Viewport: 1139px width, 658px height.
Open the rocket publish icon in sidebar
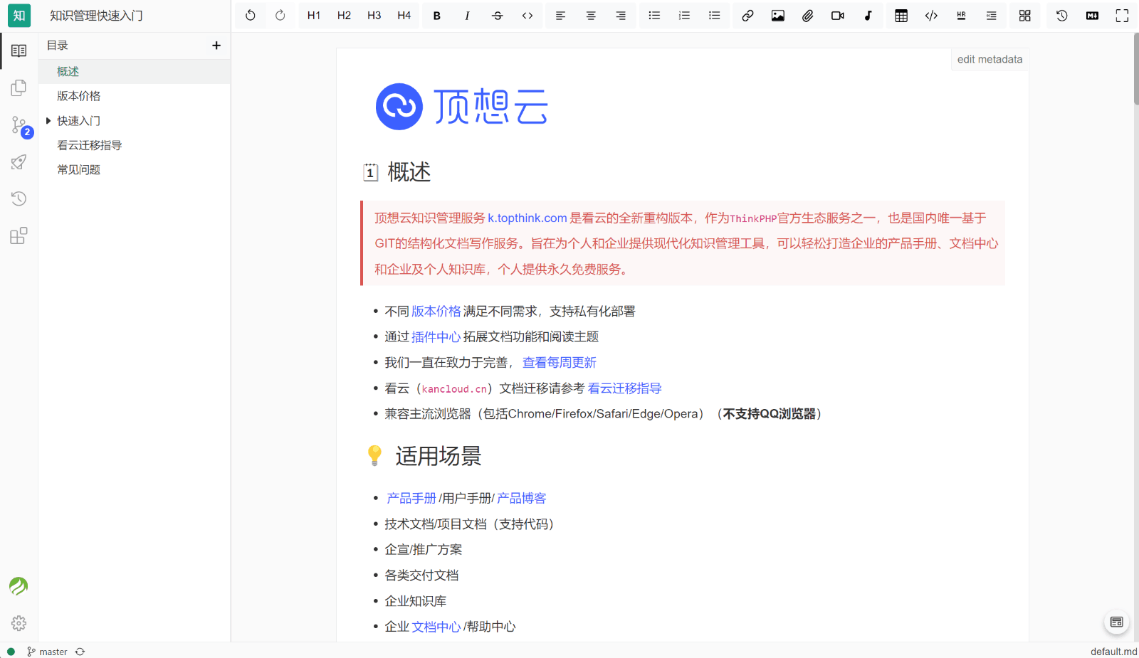pos(19,162)
